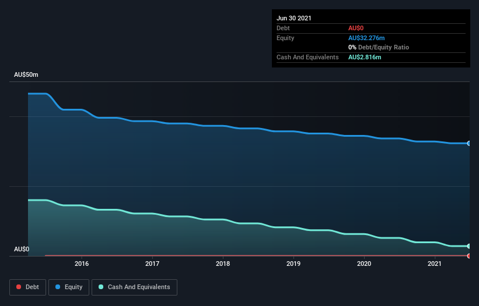Viewport: 479px width, 306px height.
Task: Click Cash And Equivalents label in tooltip
Action: point(307,57)
